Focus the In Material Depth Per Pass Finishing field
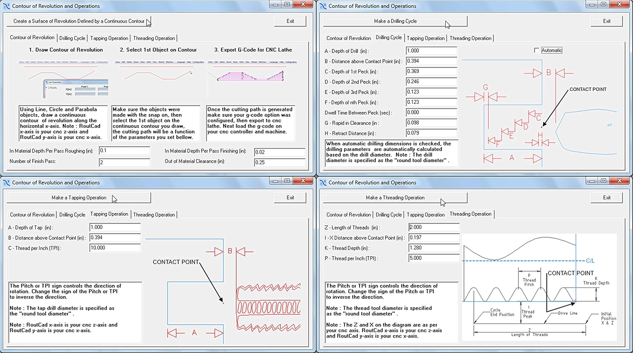This screenshot has height=353, width=633. pyautogui.click(x=280, y=152)
